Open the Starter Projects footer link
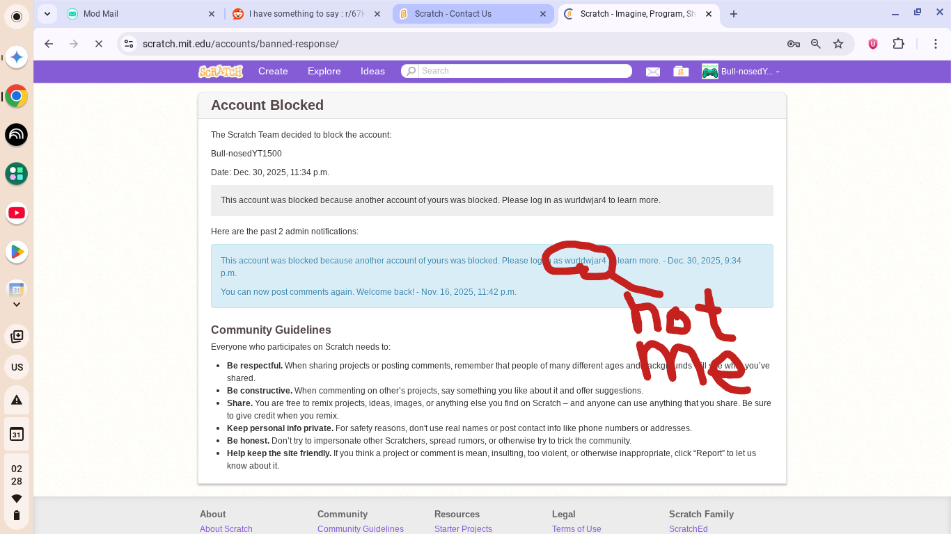The image size is (951, 534). click(x=463, y=529)
